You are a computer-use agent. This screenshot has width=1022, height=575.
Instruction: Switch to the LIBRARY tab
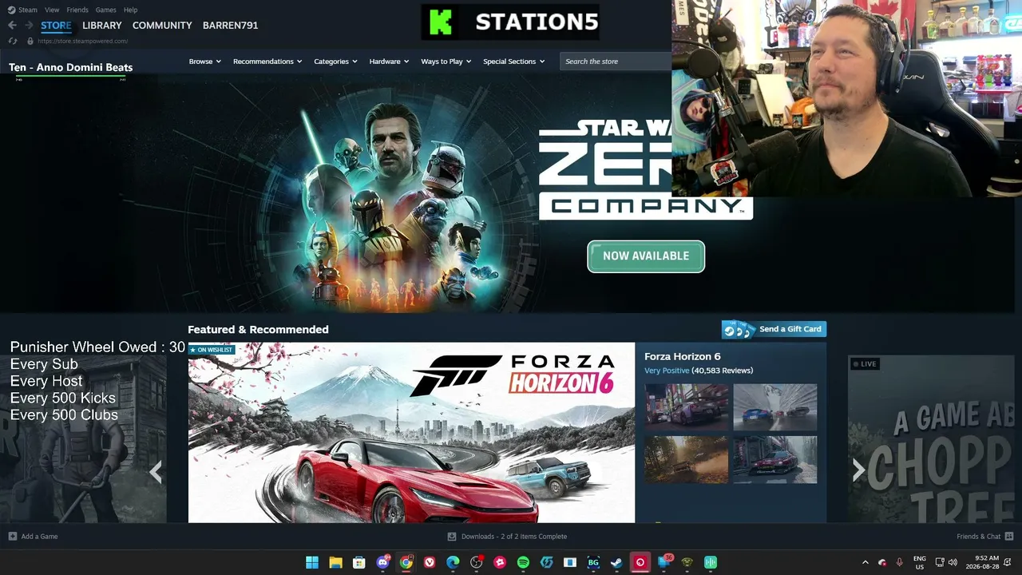coord(102,26)
